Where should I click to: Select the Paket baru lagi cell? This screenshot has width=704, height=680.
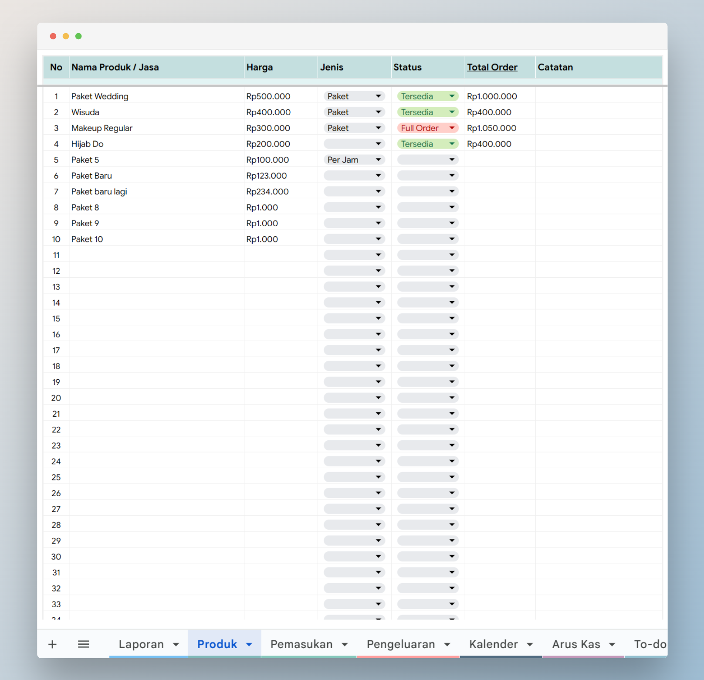pyautogui.click(x=157, y=191)
